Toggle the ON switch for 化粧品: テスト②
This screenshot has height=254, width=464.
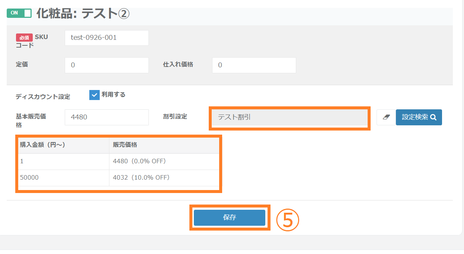[x=19, y=13]
